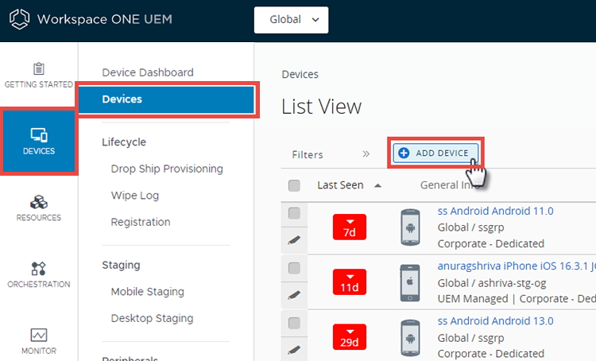Open the Registration page

click(x=141, y=222)
